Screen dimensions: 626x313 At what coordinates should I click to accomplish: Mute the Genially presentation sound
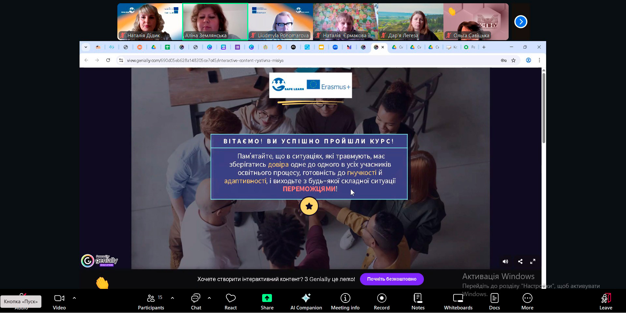click(505, 261)
